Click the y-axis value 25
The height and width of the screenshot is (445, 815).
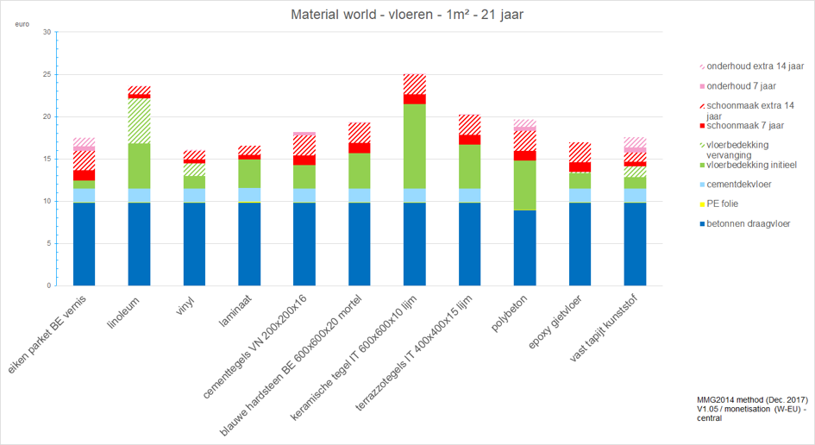[47, 74]
